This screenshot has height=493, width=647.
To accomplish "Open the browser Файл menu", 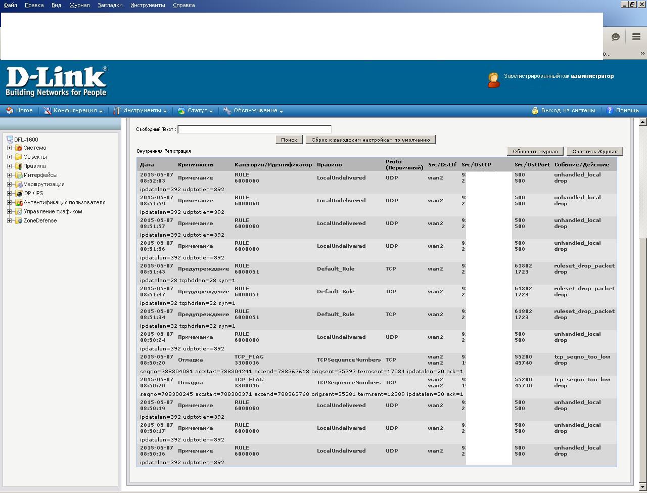I will [10, 5].
